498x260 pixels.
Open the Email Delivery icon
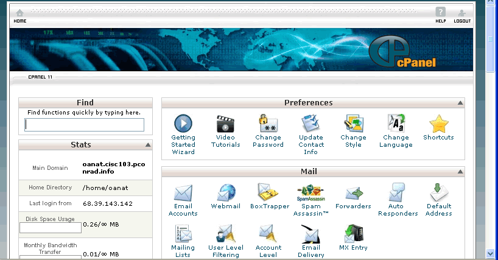(310, 234)
